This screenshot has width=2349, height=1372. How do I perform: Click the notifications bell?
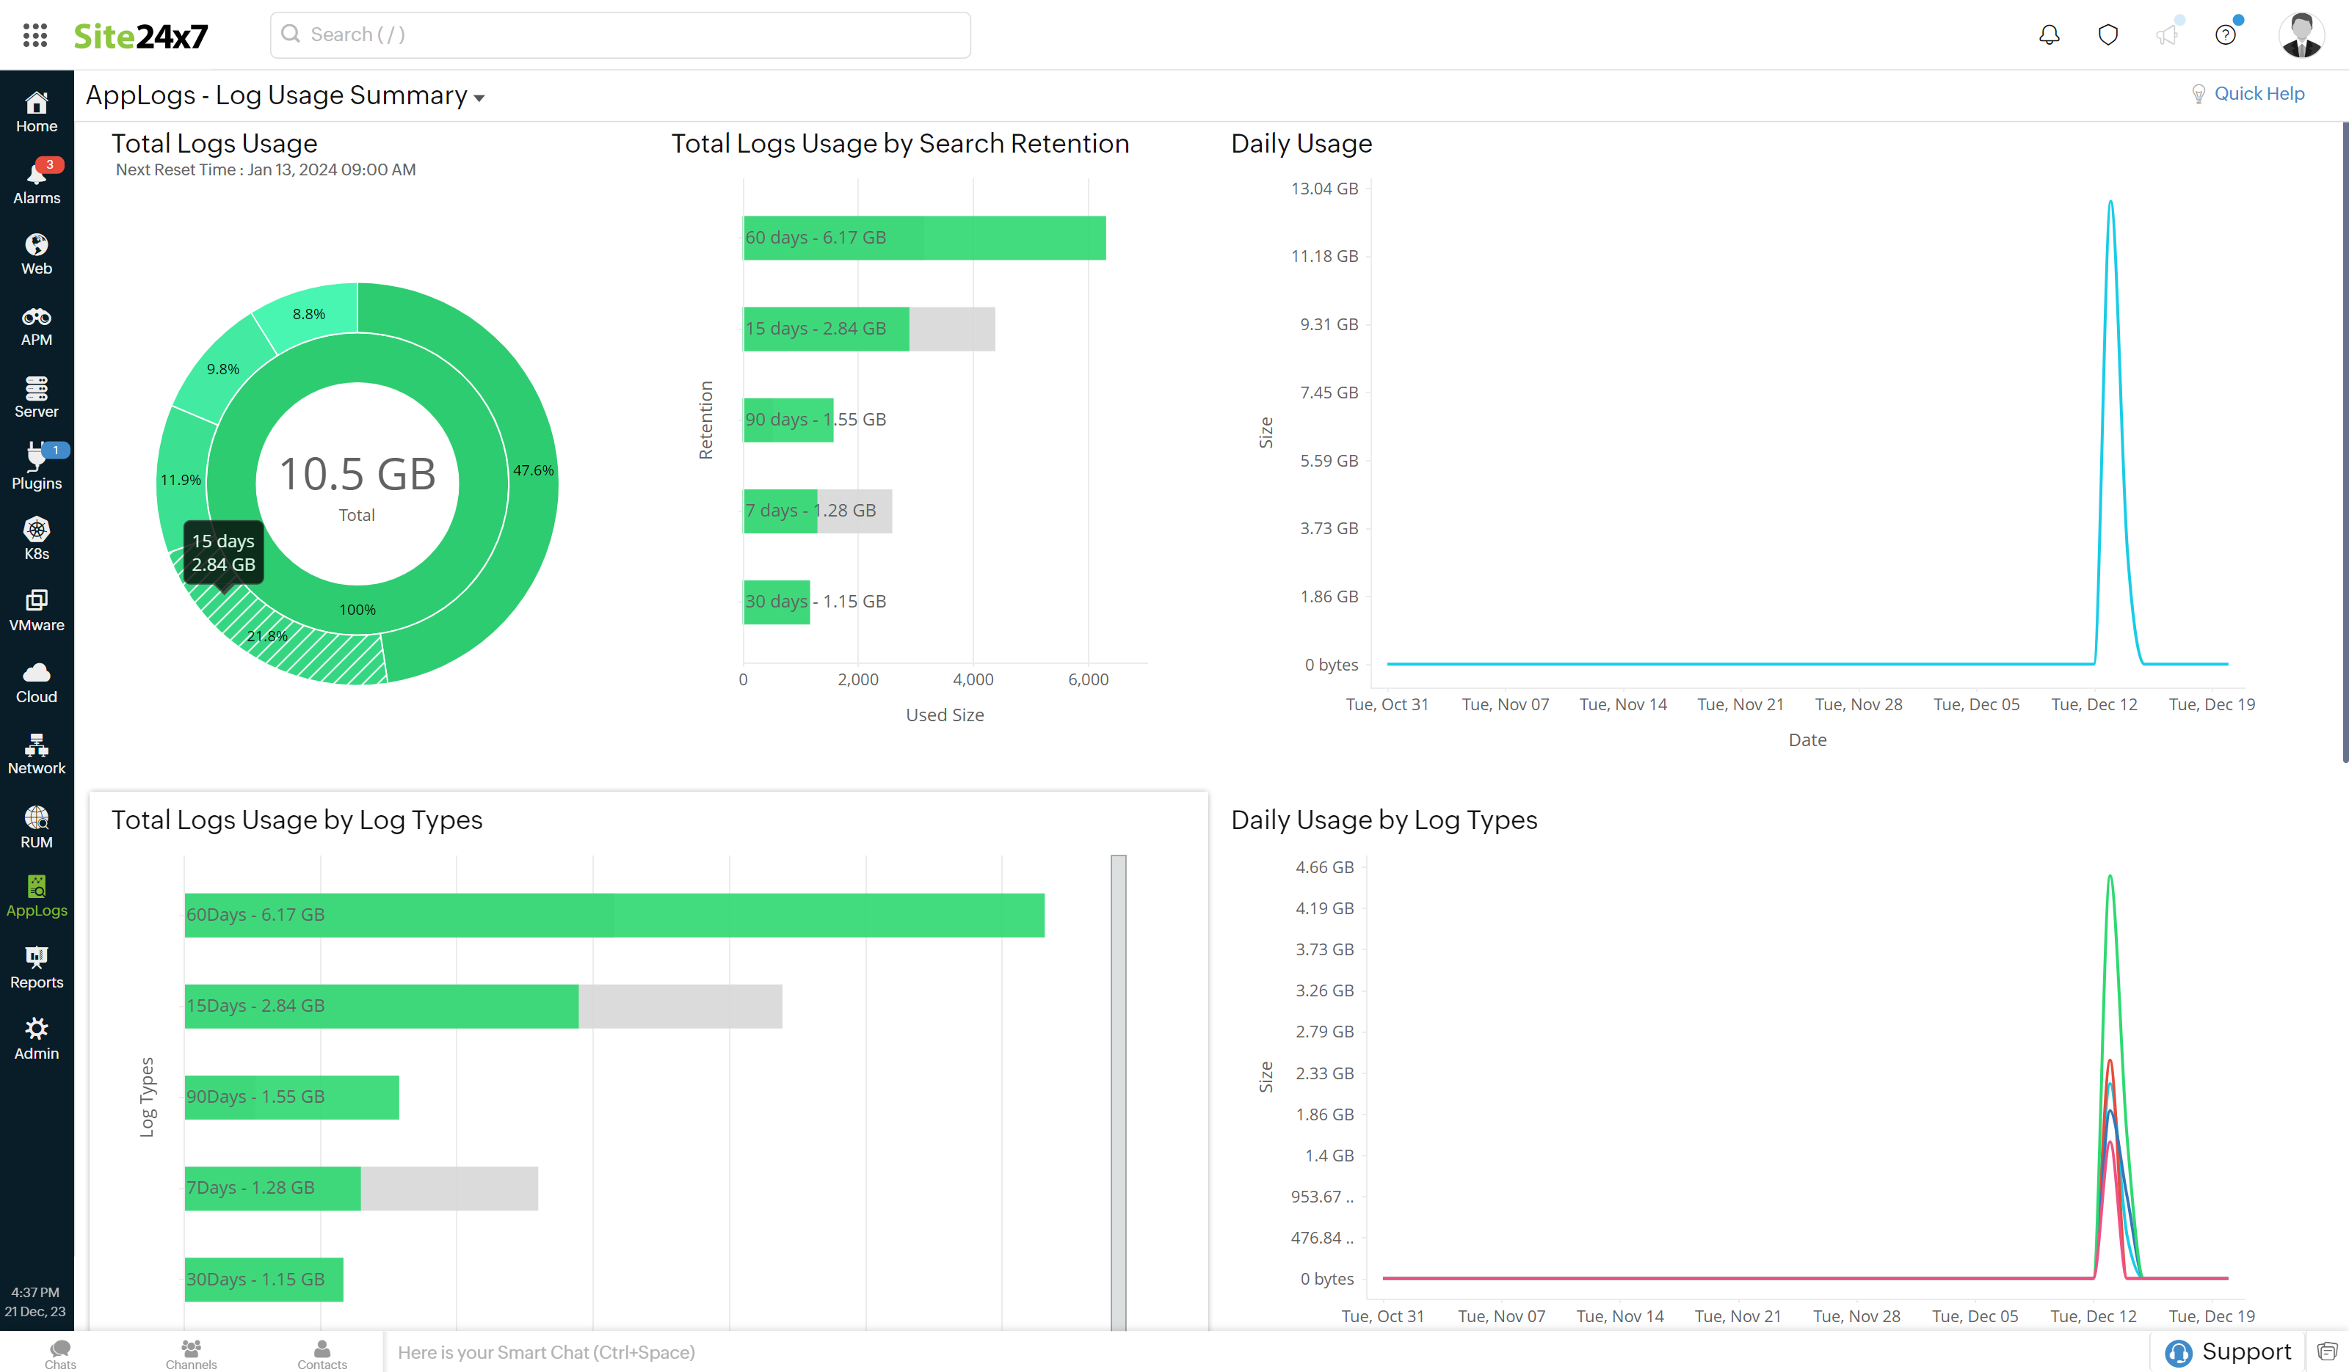point(2049,34)
